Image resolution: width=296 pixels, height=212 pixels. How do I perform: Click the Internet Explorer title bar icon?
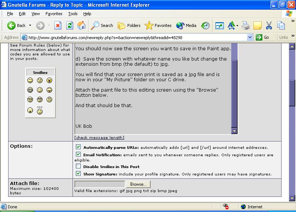pos(4,4)
